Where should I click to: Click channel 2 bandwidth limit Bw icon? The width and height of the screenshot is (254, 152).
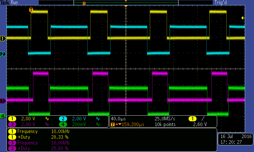(x=98, y=119)
